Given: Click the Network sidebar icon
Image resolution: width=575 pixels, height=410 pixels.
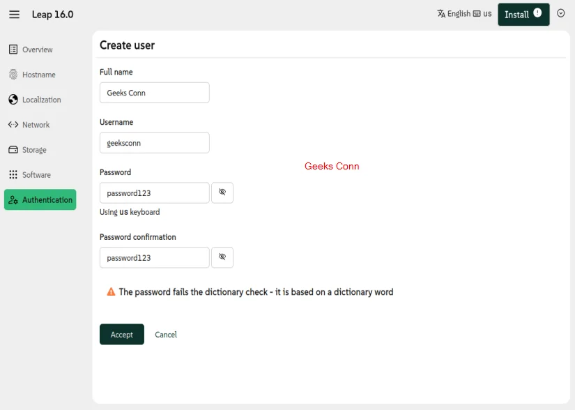Looking at the screenshot, I should pyautogui.click(x=13, y=125).
